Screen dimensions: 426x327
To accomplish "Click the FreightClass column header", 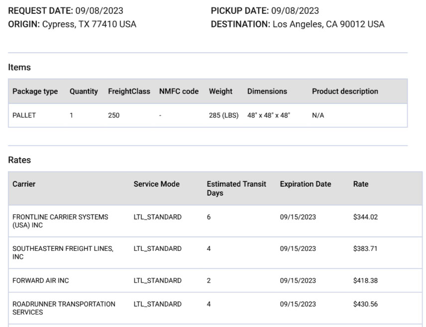I will click(129, 92).
